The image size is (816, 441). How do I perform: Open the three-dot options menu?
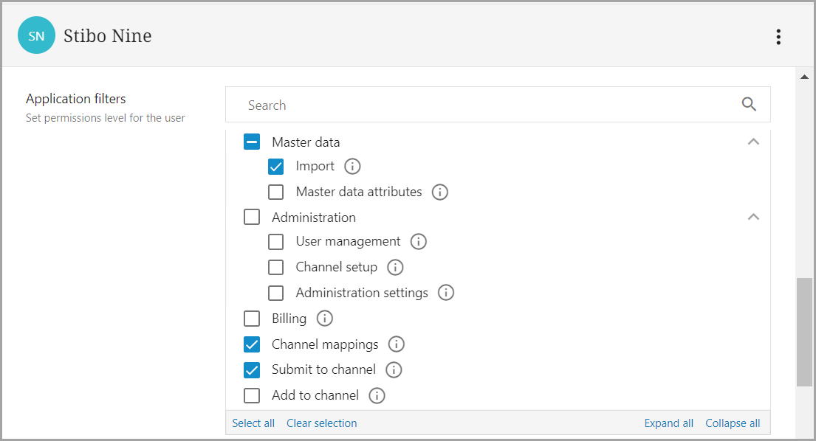pyautogui.click(x=778, y=37)
